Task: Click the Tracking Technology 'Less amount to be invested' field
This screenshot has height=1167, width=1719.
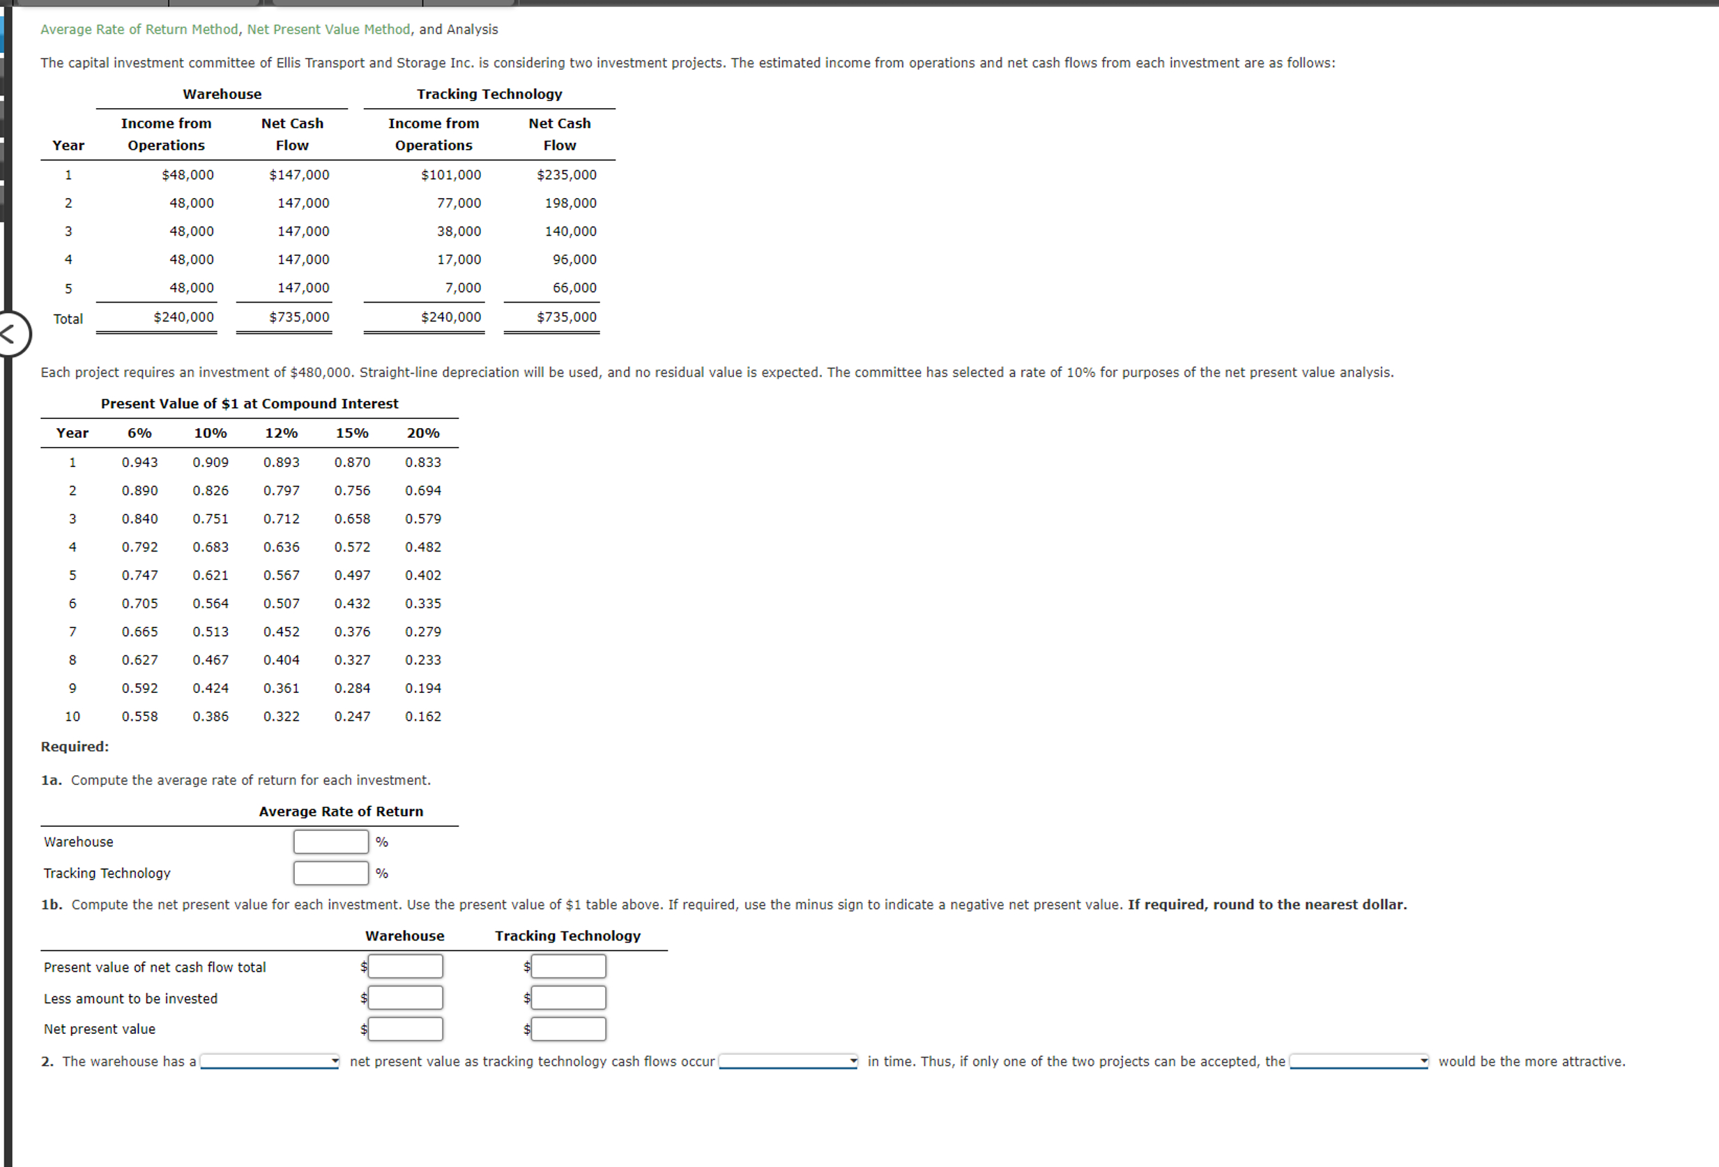Action: click(568, 997)
